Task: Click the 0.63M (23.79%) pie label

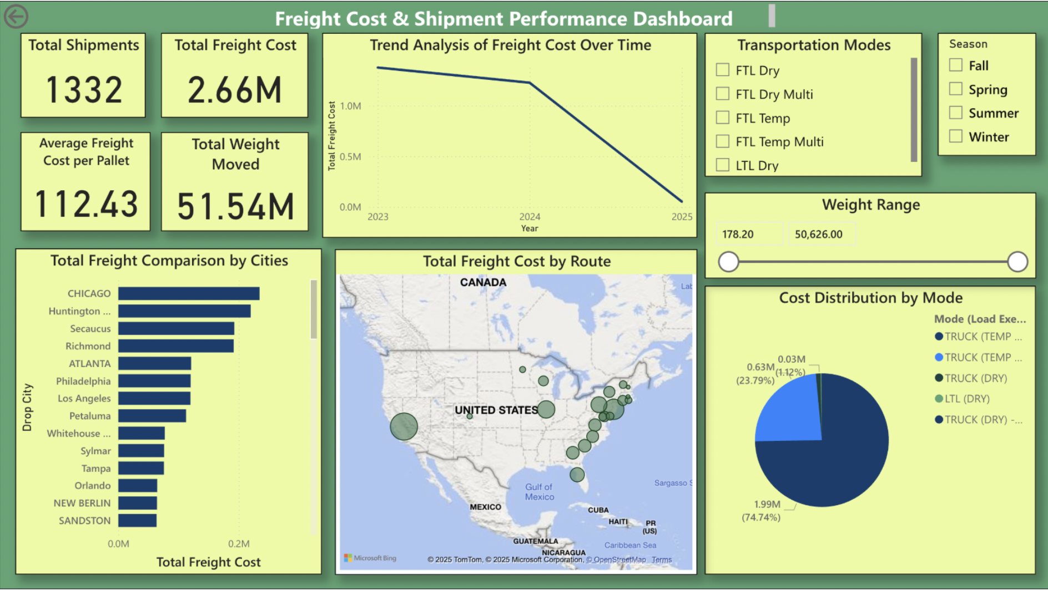Action: click(755, 374)
